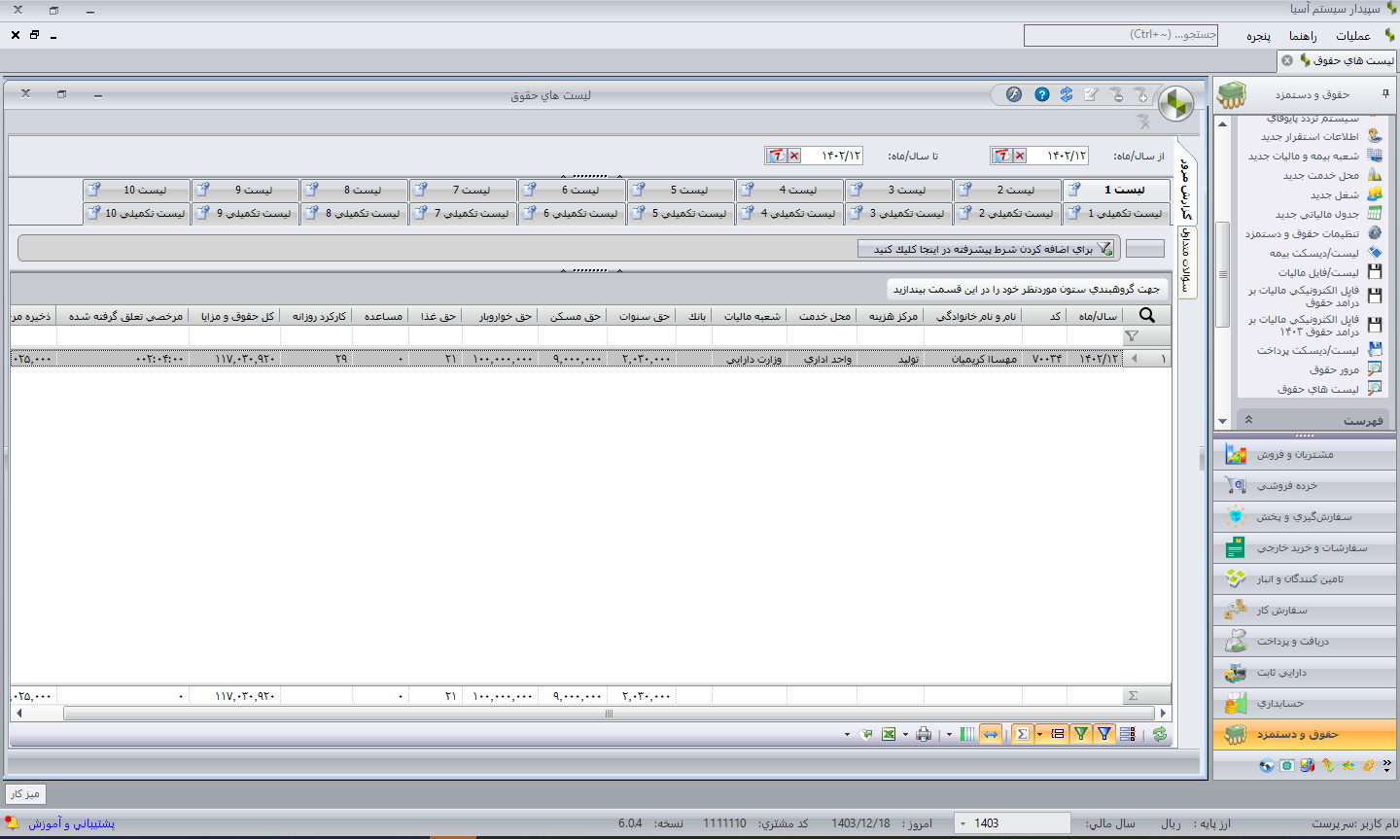Click the edit note icon in window header
Screen dimensions: 1400x839
[x=1091, y=94]
